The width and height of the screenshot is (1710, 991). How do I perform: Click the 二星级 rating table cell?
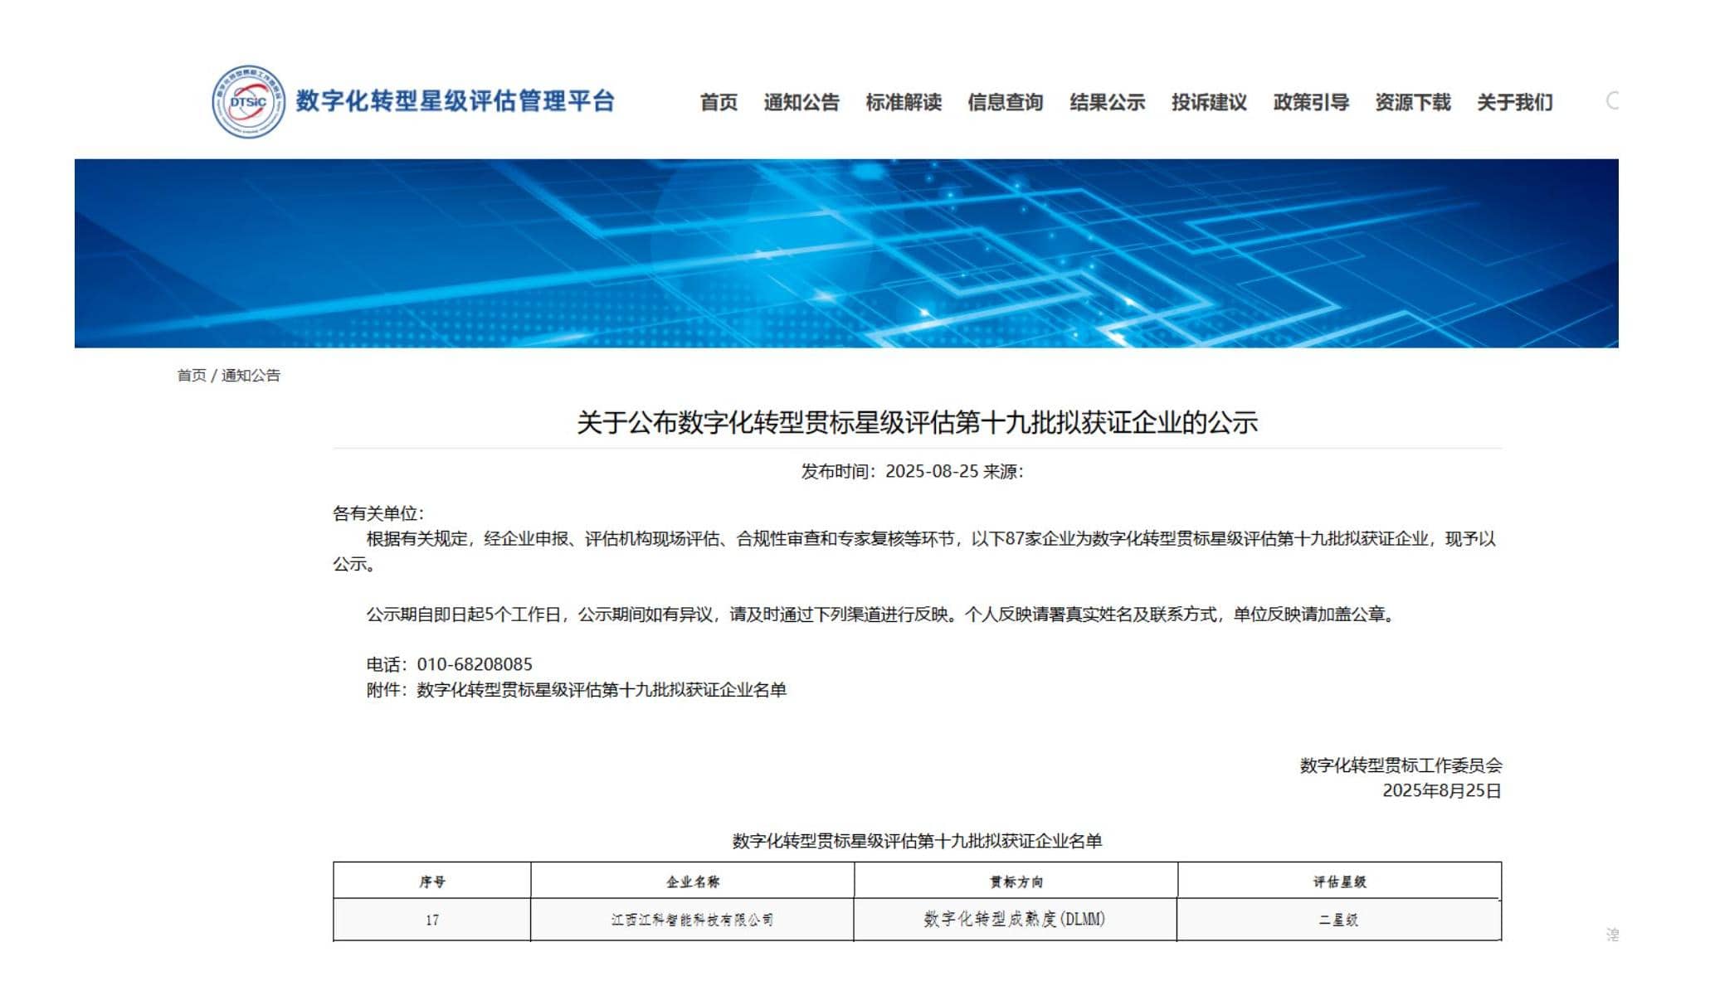coord(1338,920)
